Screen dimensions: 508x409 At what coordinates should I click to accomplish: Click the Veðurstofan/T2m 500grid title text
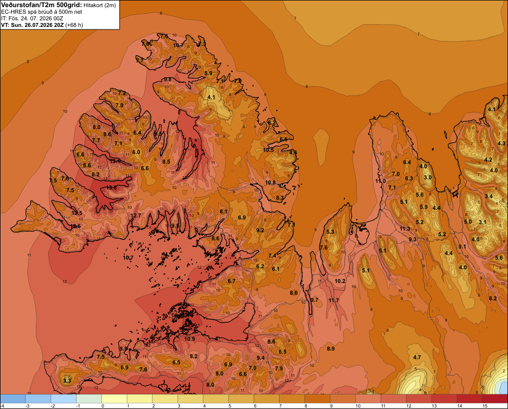tap(42, 5)
